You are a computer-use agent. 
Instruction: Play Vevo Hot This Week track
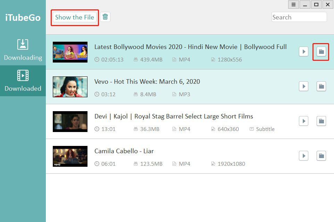[303, 86]
